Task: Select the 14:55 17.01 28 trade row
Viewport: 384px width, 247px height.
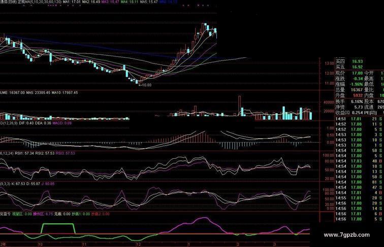Action: (x=359, y=198)
